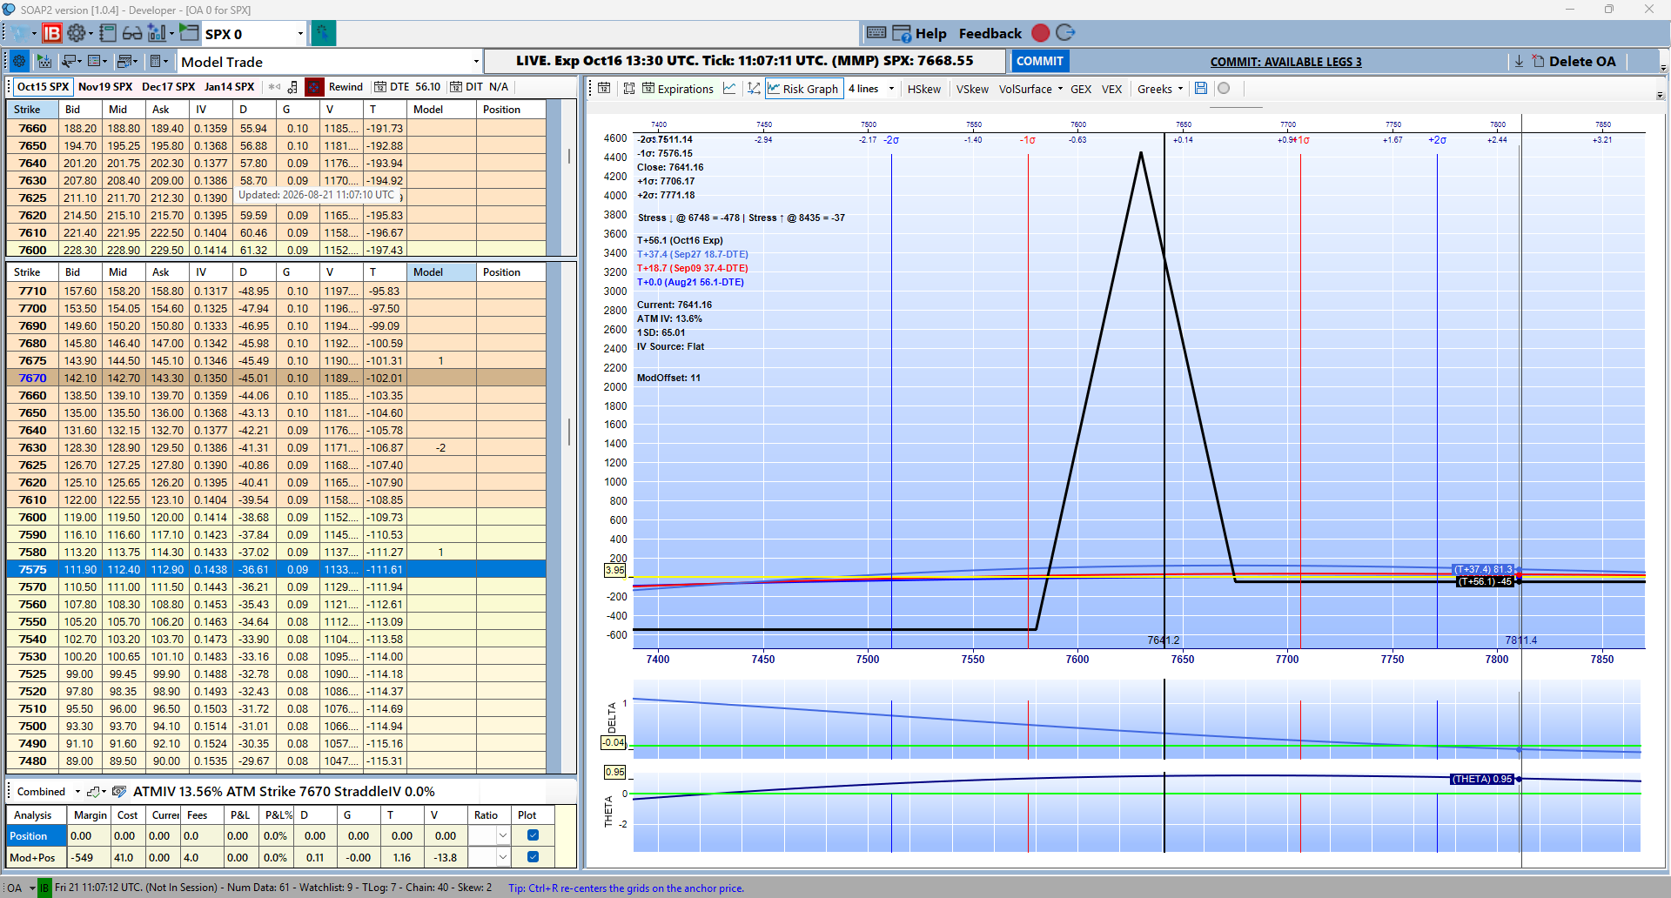1671x898 pixels.
Task: Click the teal cursor pointer icon
Action: [x=324, y=34]
